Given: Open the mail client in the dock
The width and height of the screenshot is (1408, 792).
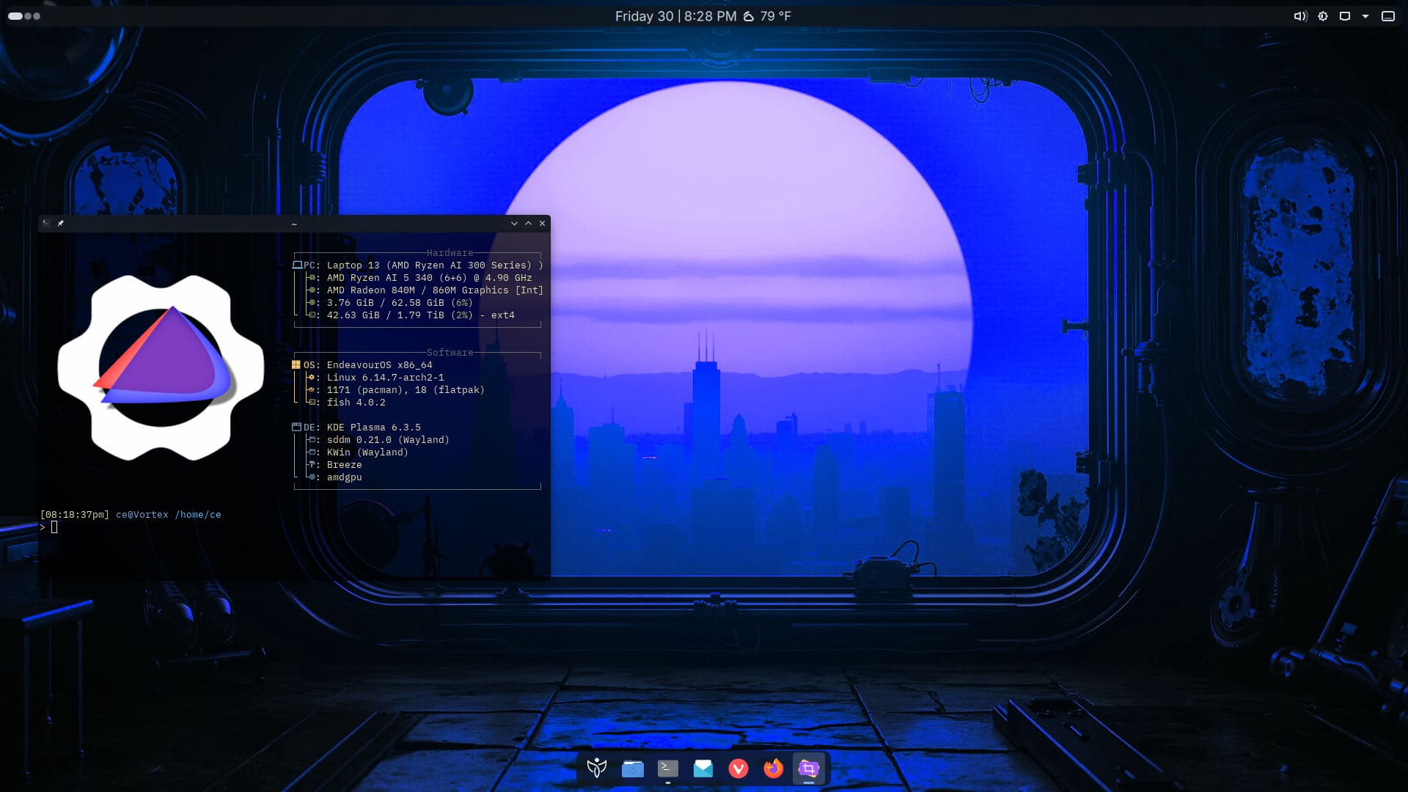Looking at the screenshot, I should click(x=703, y=768).
